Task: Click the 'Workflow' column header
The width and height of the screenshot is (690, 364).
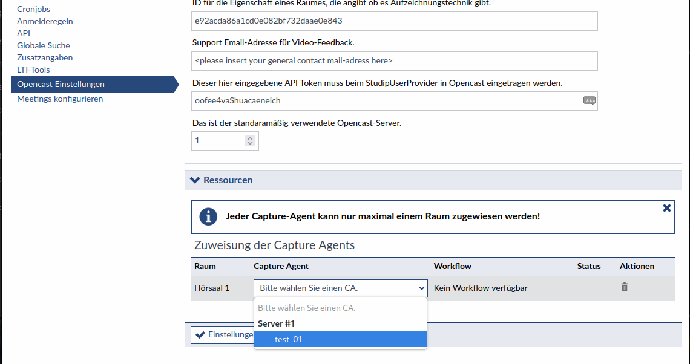Action: tap(452, 267)
